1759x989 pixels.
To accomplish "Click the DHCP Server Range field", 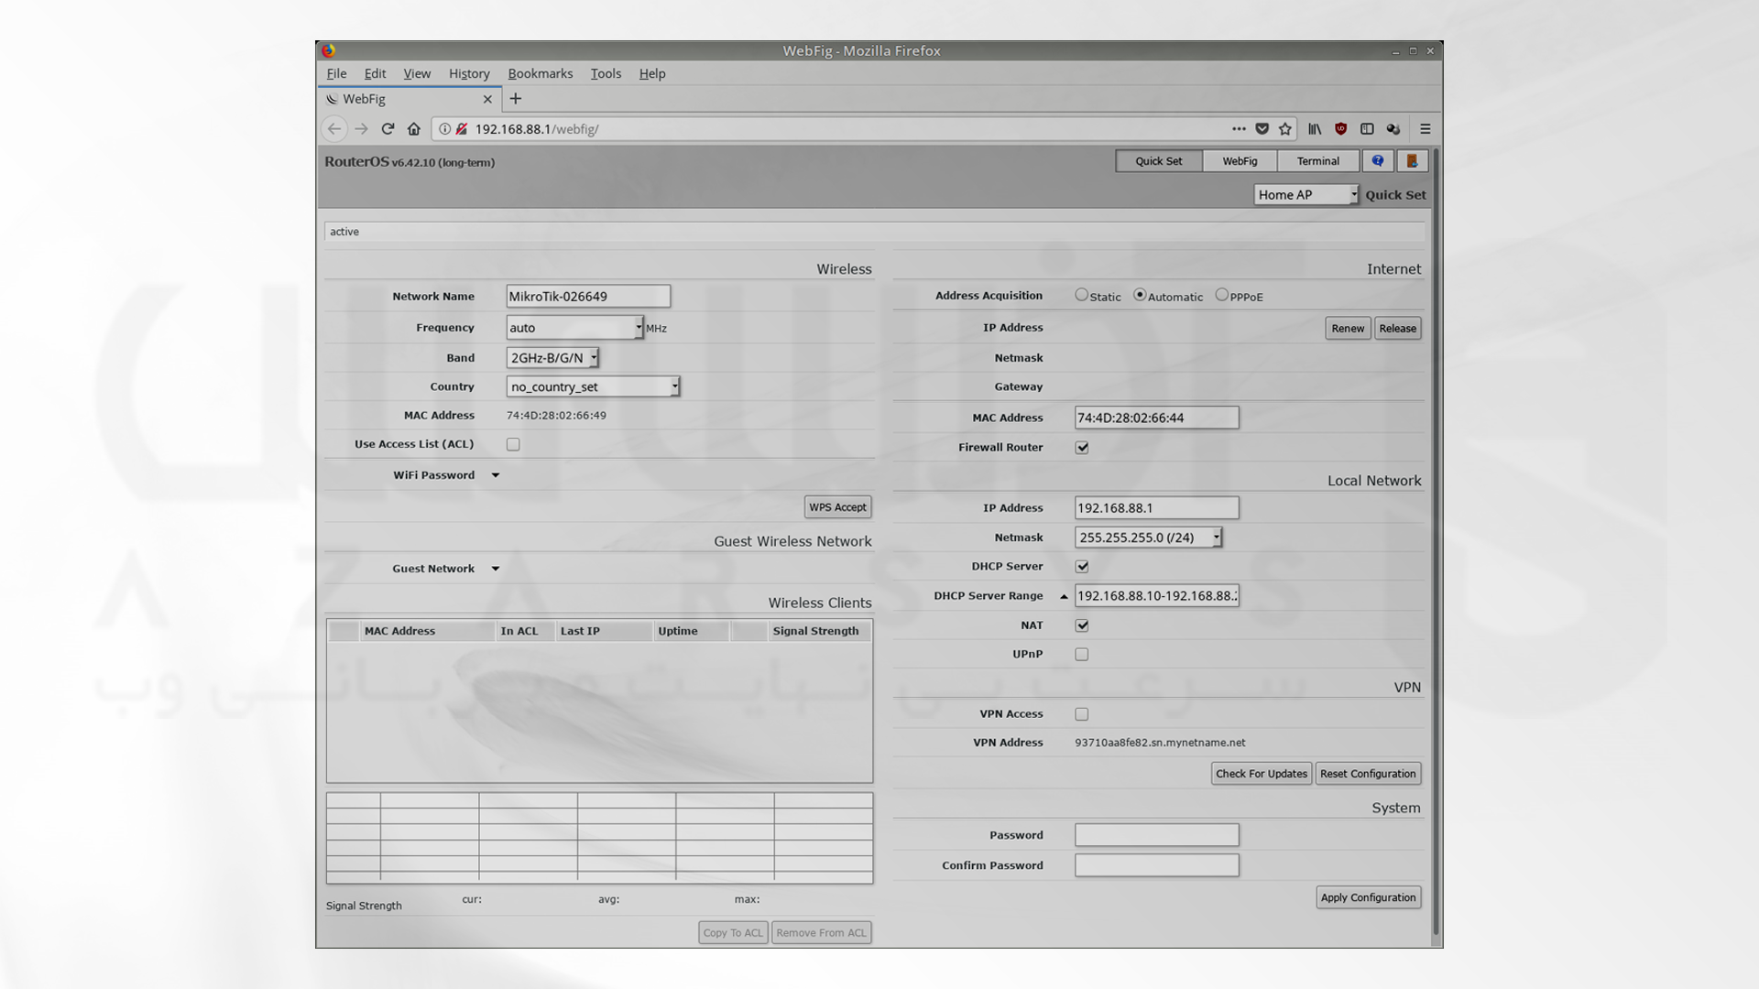I will click(1156, 596).
